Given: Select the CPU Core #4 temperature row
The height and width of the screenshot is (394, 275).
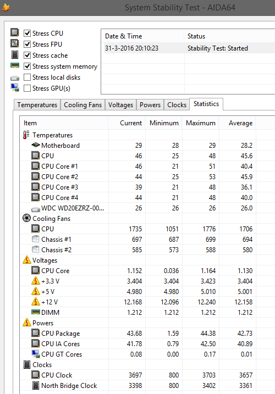Looking at the screenshot, I should (x=138, y=197).
